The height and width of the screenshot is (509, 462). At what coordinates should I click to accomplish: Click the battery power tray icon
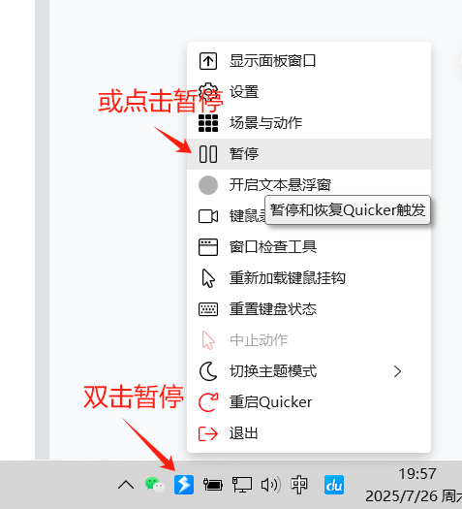213,485
